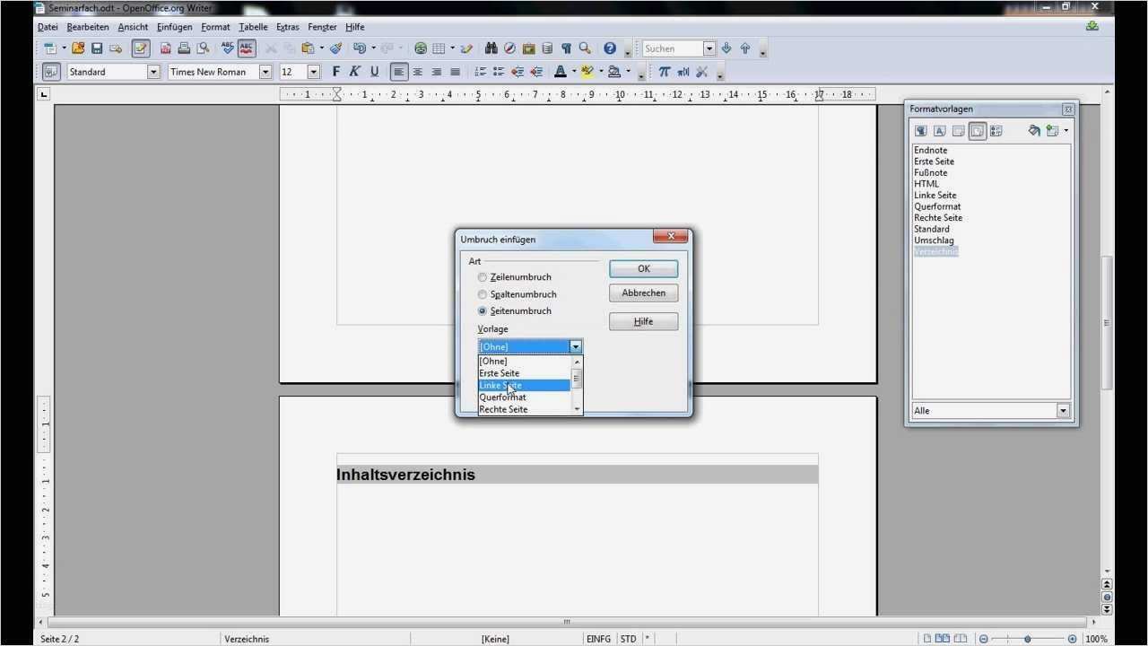The width and height of the screenshot is (1148, 646).
Task: Apply italic formatting with K icon
Action: pyautogui.click(x=355, y=72)
